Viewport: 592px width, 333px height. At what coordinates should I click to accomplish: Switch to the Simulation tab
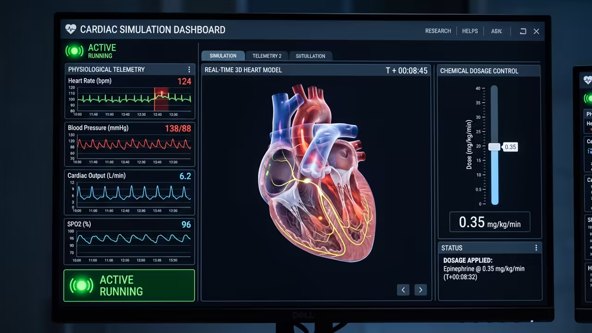point(223,55)
